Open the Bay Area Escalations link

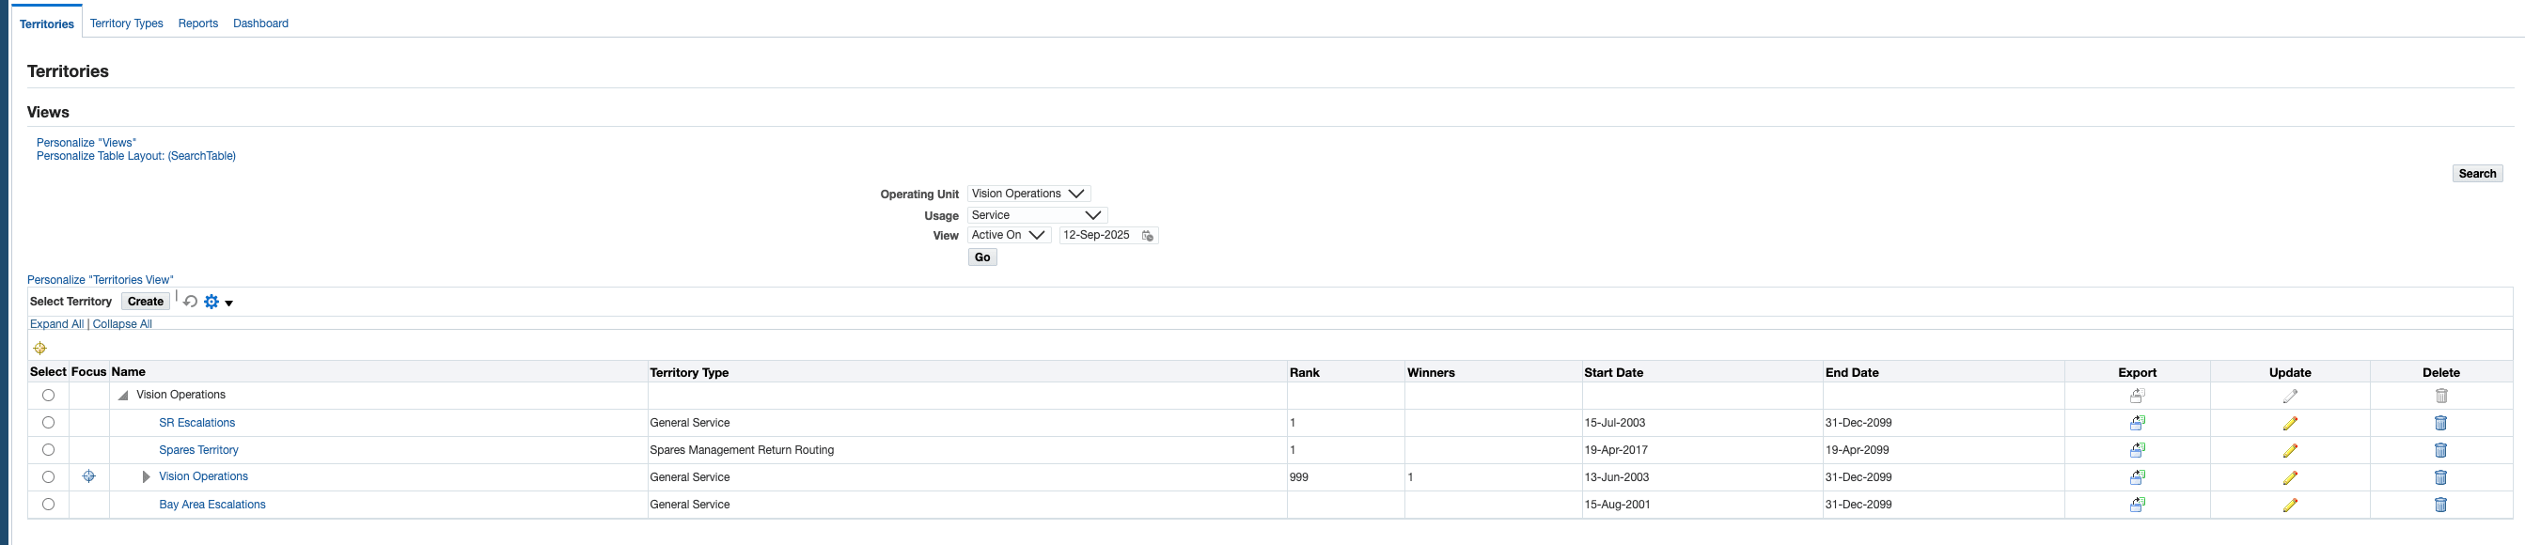[x=212, y=505]
